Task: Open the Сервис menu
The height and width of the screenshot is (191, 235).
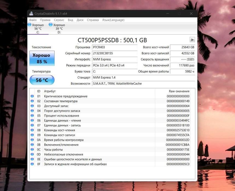Action: pyautogui.click(x=59, y=20)
